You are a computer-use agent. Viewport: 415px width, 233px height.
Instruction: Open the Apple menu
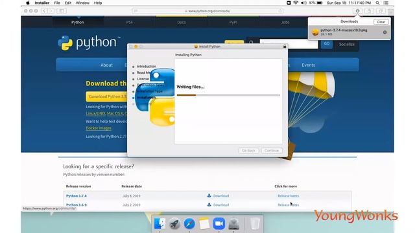click(x=28, y=3)
